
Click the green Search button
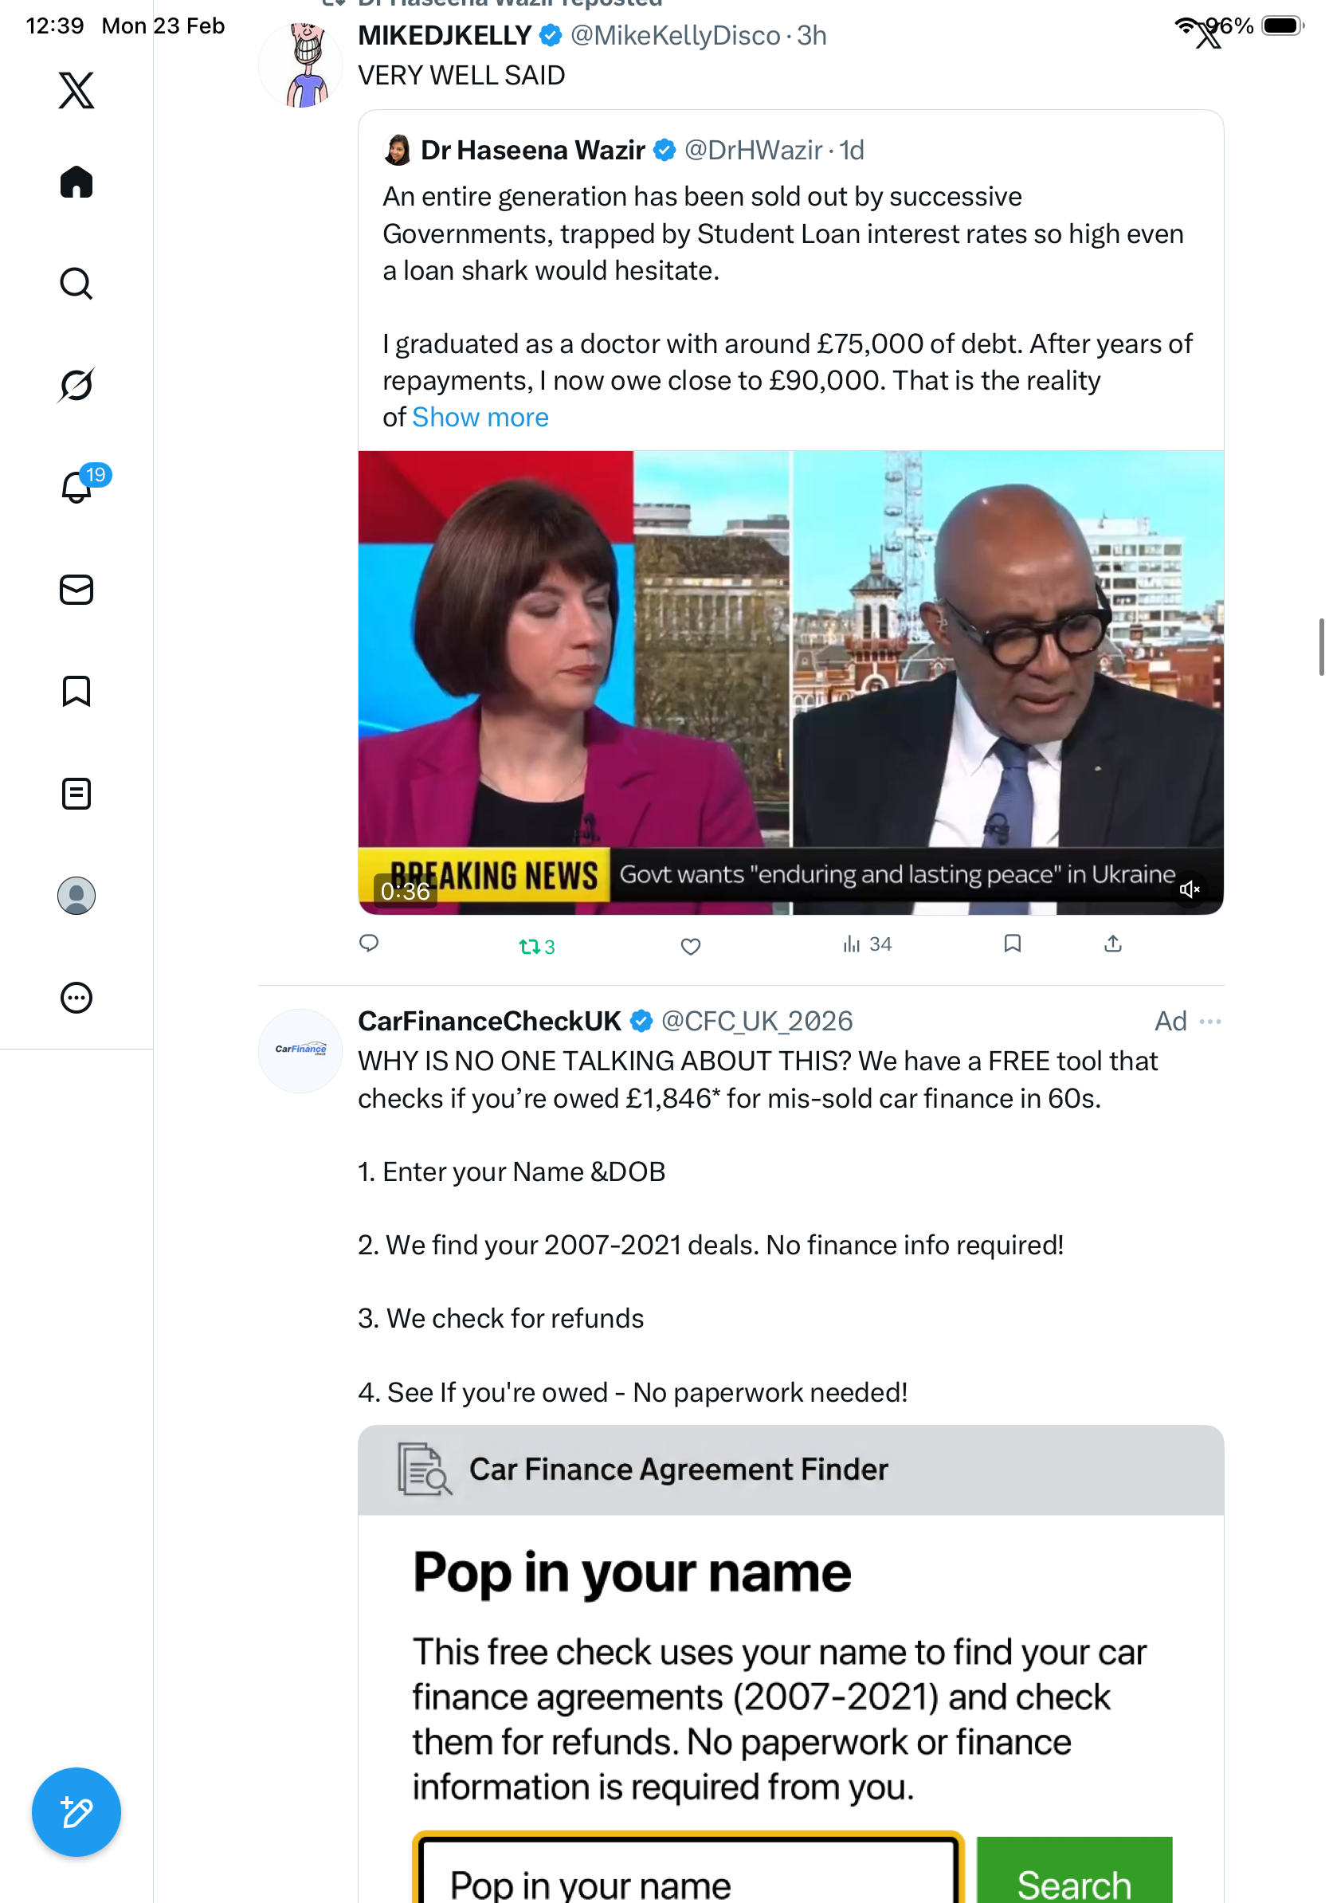(x=1074, y=1870)
